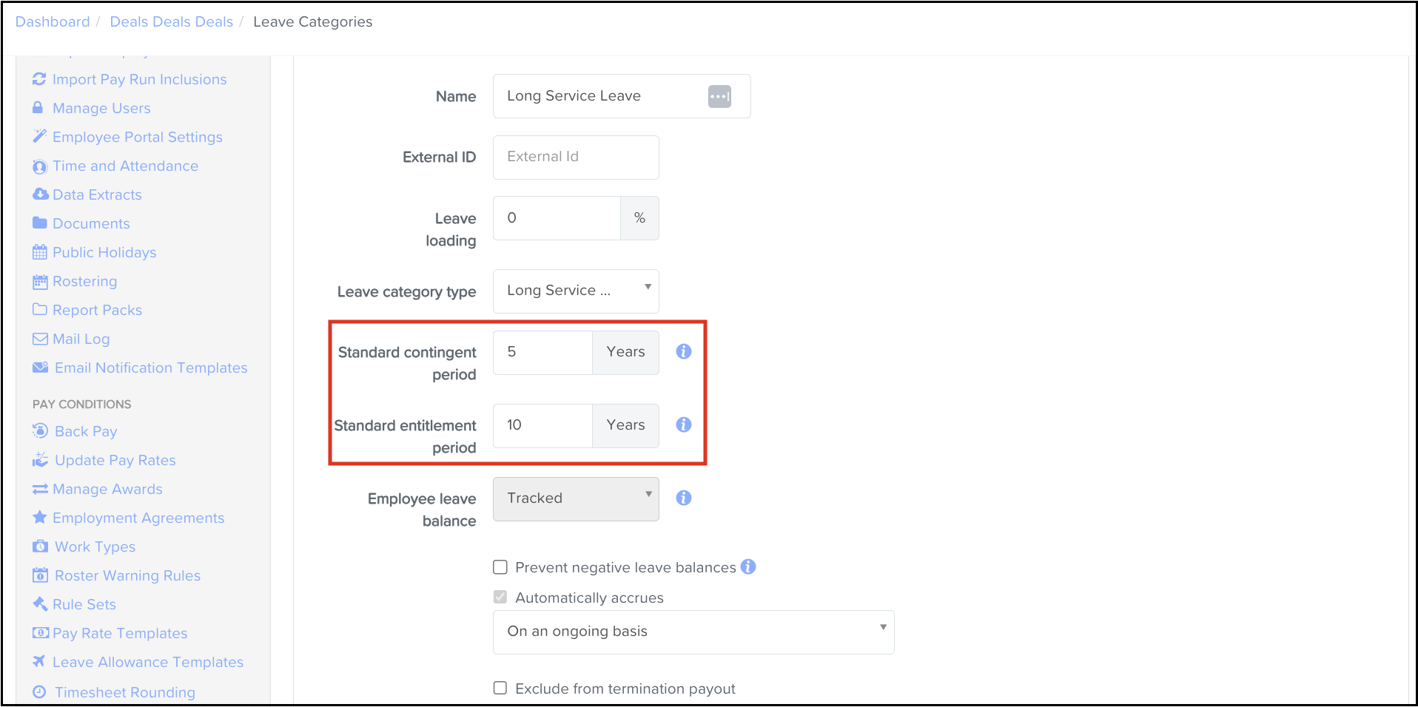Click the Dashboard breadcrumb link
Image resolution: width=1418 pixels, height=707 pixels.
point(53,22)
